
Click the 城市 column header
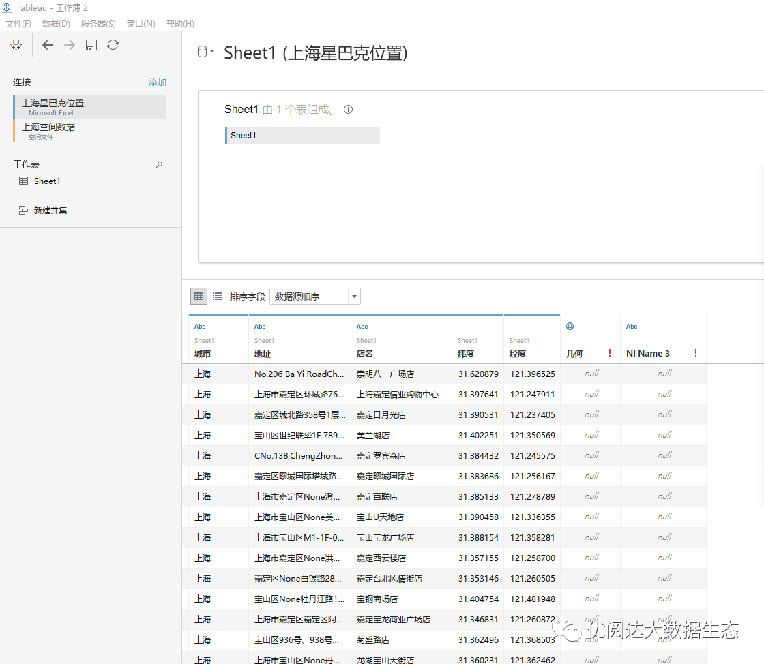pos(203,354)
